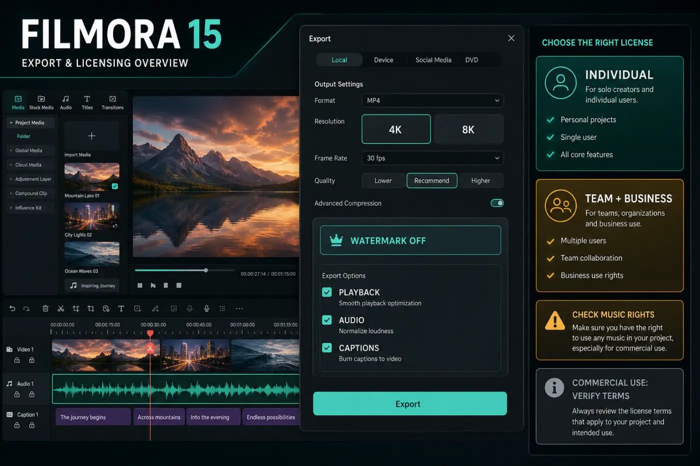
Task: Select Lower quality
Action: tap(383, 181)
